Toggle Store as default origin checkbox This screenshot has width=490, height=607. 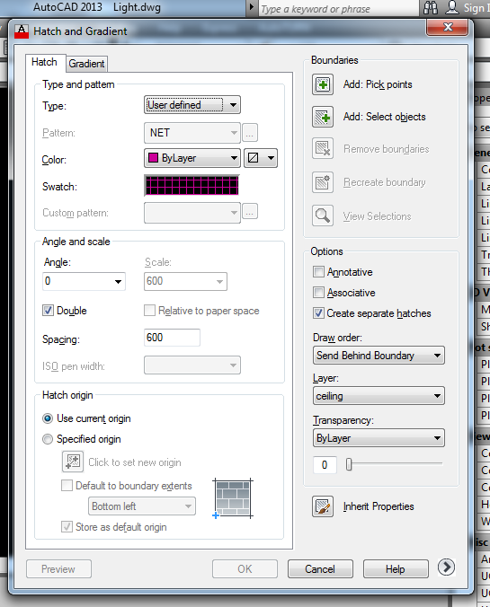tap(67, 527)
